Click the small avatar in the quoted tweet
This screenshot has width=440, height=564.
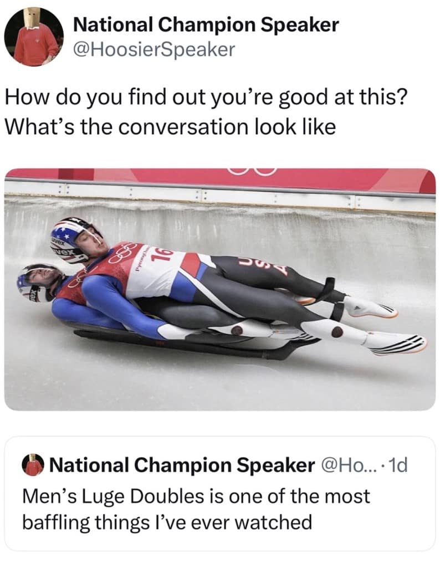(34, 464)
